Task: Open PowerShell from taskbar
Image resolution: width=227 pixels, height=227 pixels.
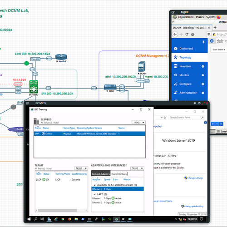Action: pos(83,219)
